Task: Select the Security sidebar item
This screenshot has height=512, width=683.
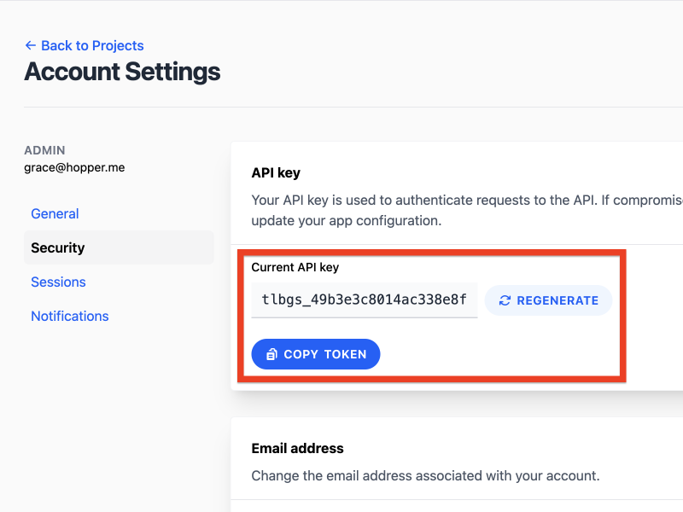Action: [x=119, y=247]
